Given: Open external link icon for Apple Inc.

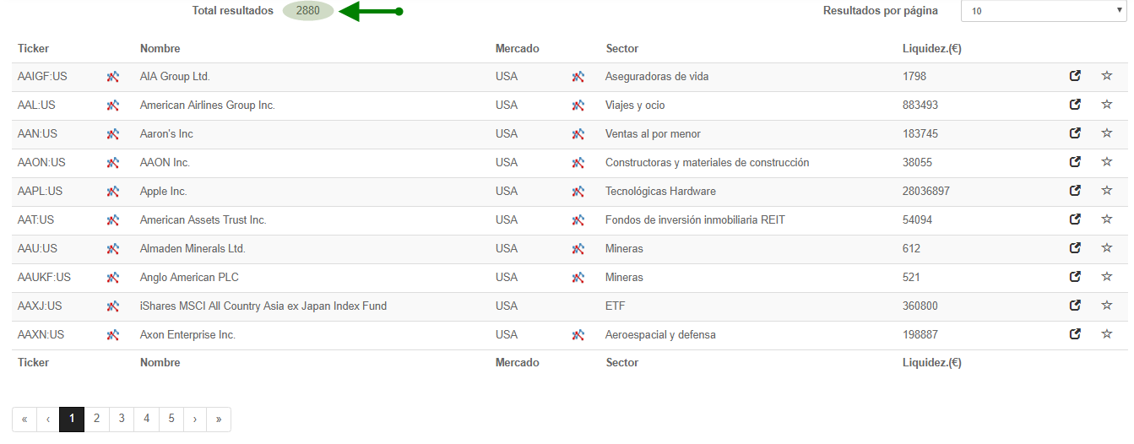Looking at the screenshot, I should coord(1075,191).
